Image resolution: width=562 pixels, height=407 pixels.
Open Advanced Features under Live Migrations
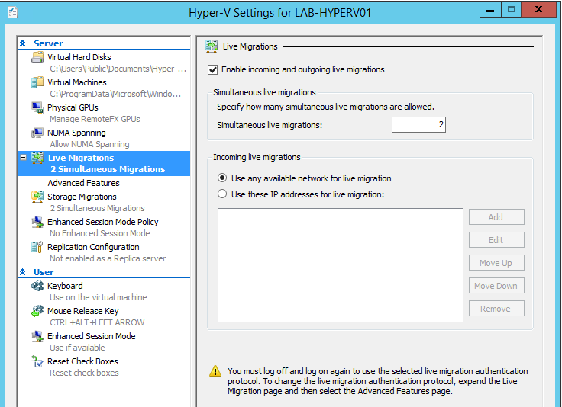(x=83, y=183)
